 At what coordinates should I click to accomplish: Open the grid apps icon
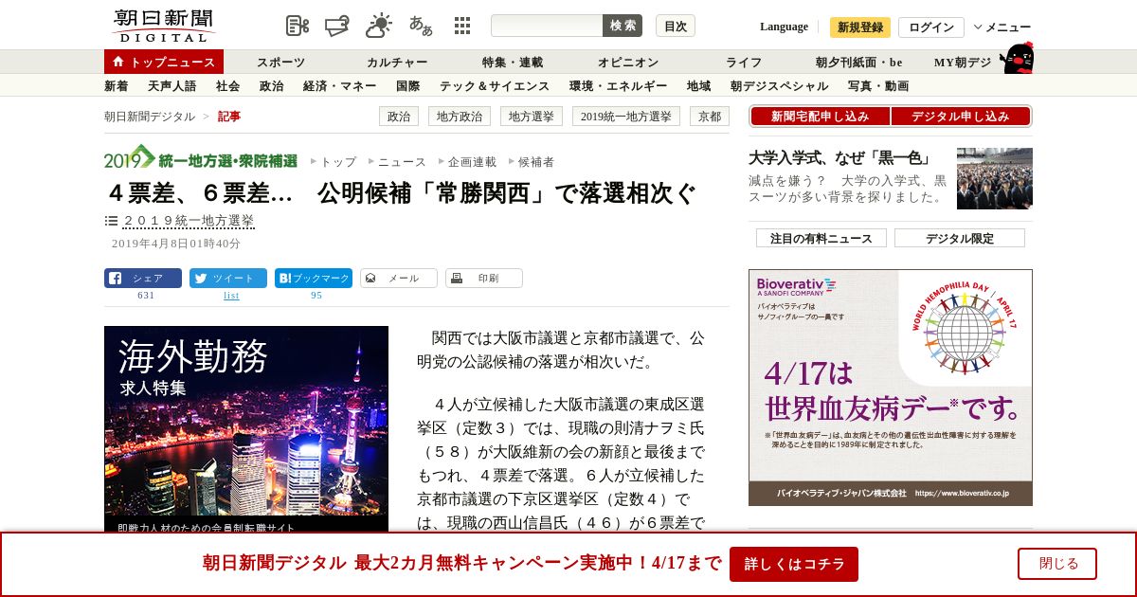point(462,26)
